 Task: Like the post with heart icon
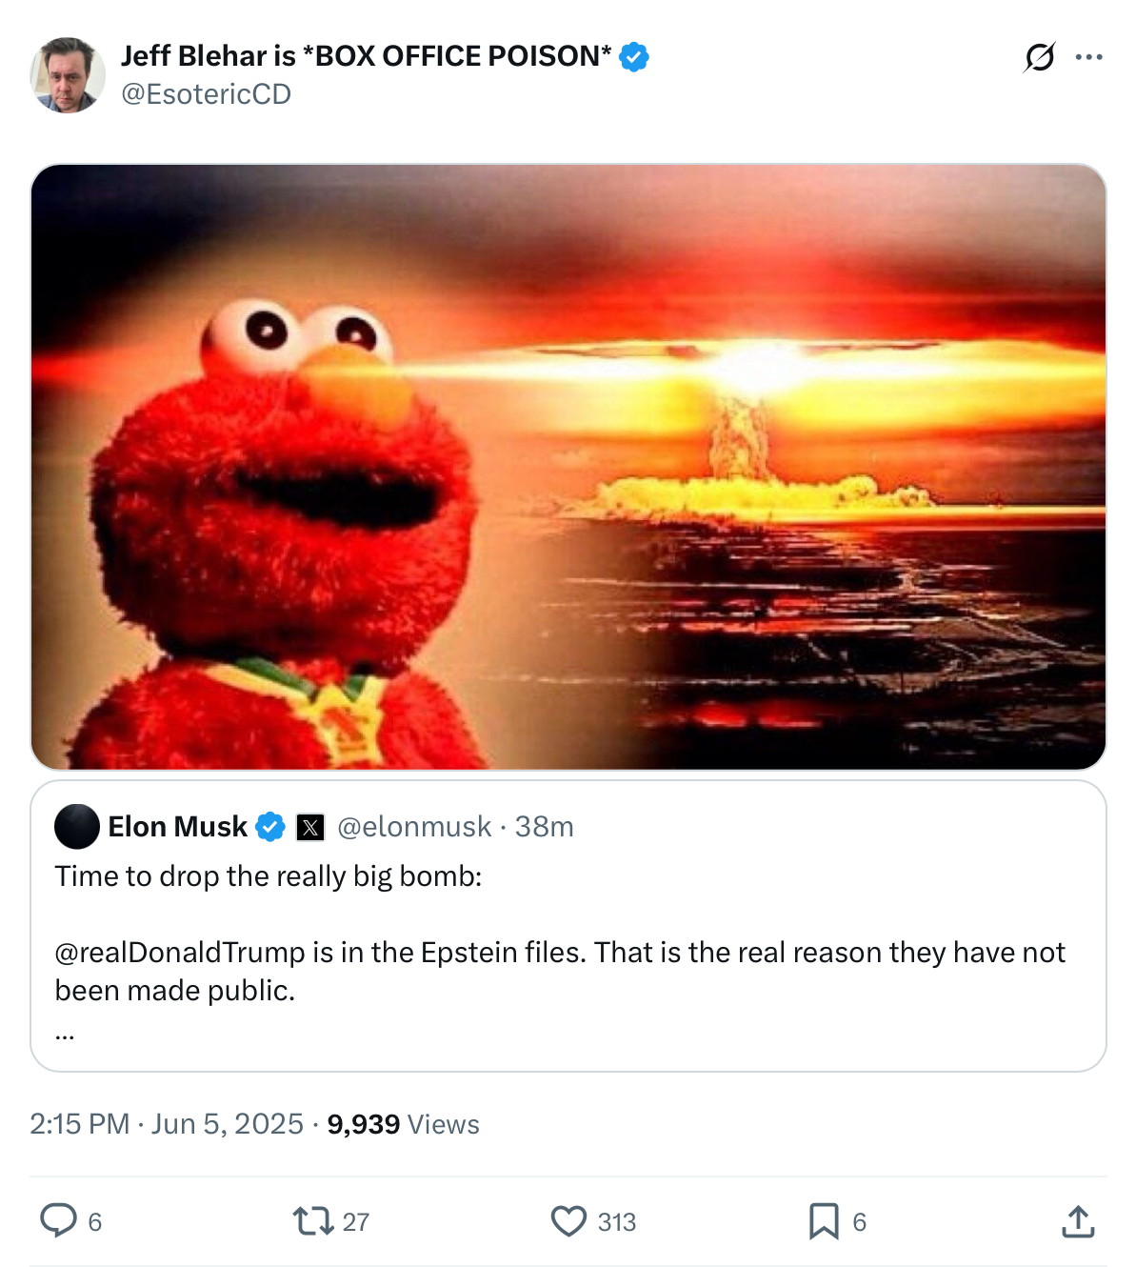568,1220
